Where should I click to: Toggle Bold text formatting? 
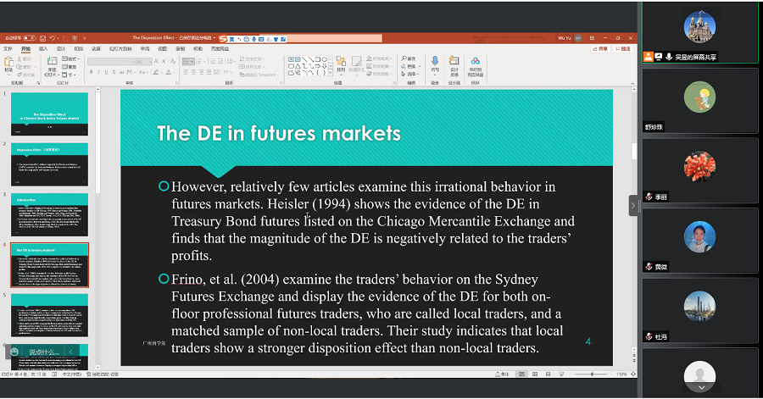tap(91, 73)
